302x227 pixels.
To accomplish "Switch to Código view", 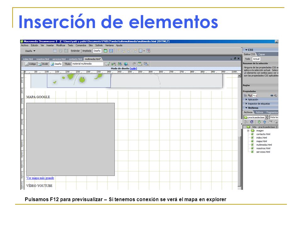I will tap(31, 64).
